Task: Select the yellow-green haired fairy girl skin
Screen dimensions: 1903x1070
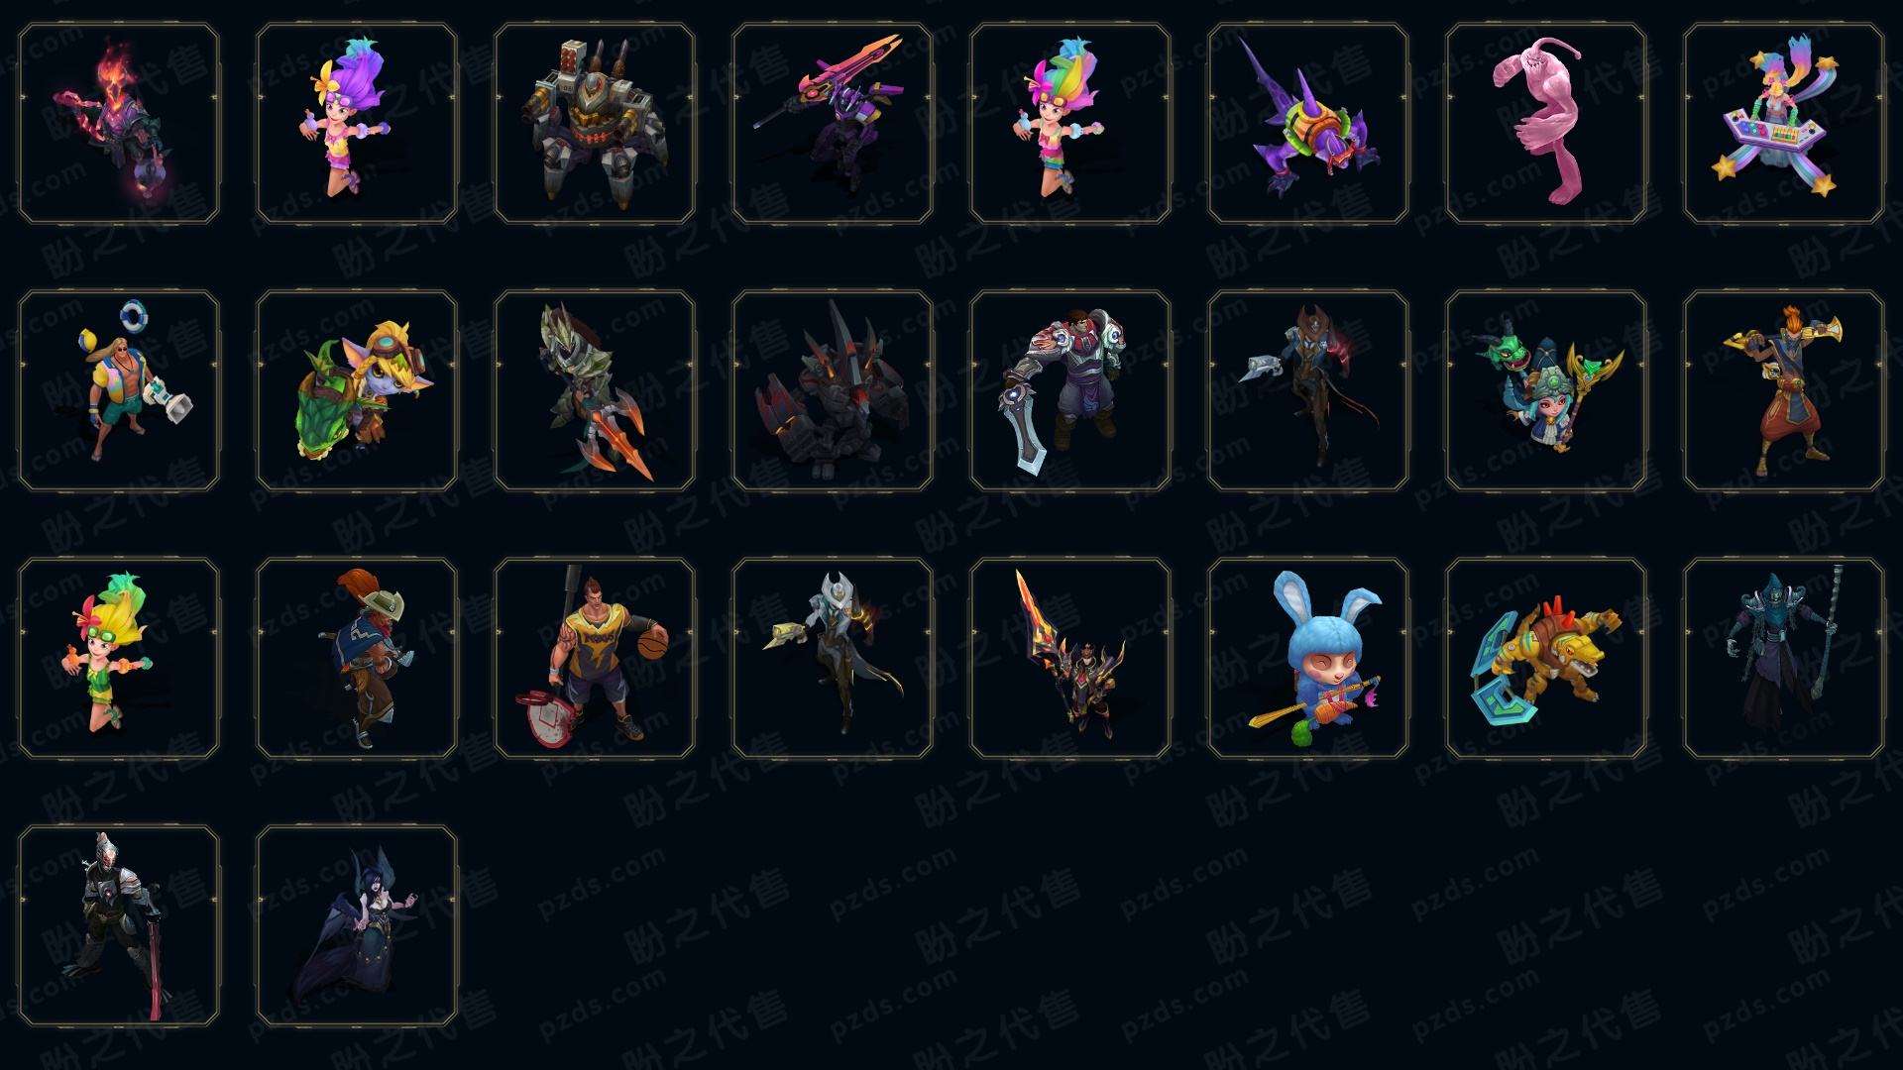Action: (119, 658)
